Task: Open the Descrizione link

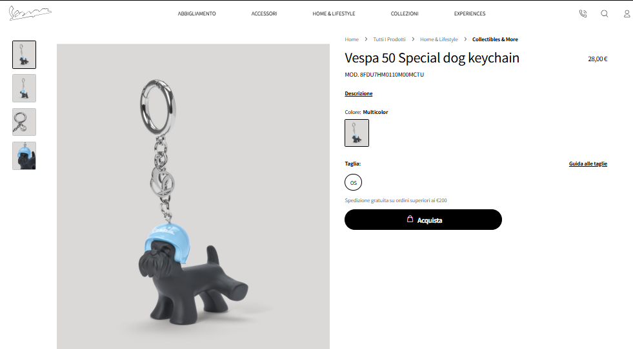Action: tap(359, 93)
